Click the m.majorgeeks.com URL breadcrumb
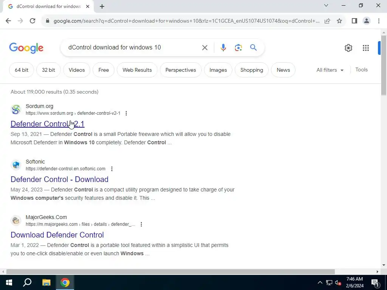The image size is (387, 290). tap(80, 224)
